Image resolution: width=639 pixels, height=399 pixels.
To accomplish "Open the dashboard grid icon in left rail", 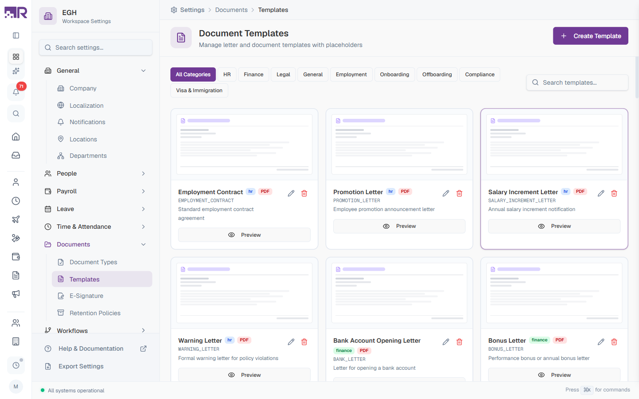I will (16, 57).
